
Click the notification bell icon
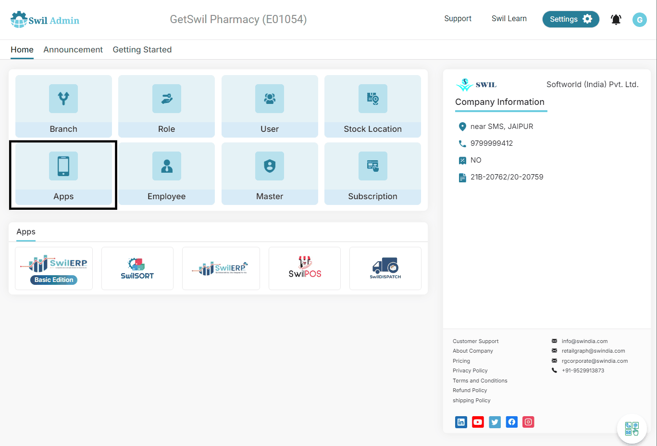[x=616, y=20]
